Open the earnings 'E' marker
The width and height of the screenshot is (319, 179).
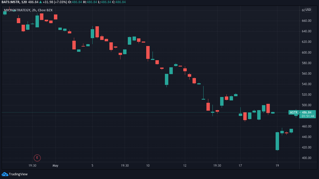click(37, 158)
